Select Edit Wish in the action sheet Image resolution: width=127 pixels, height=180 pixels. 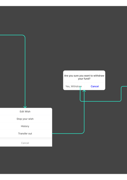pos(25,112)
